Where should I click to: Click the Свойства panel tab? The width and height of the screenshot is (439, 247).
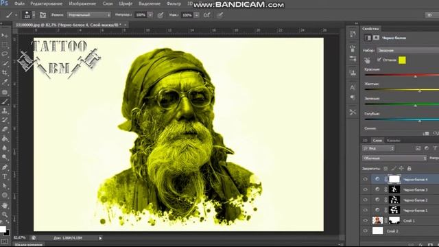click(x=370, y=29)
